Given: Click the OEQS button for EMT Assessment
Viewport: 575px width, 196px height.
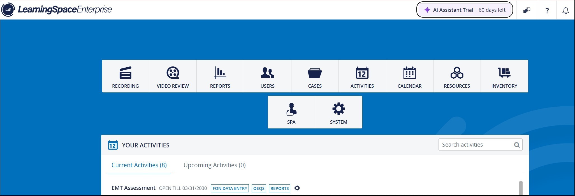Looking at the screenshot, I should pyautogui.click(x=259, y=188).
